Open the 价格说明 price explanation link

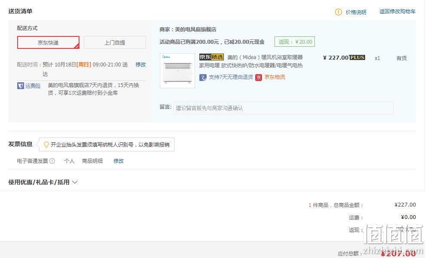[356, 12]
